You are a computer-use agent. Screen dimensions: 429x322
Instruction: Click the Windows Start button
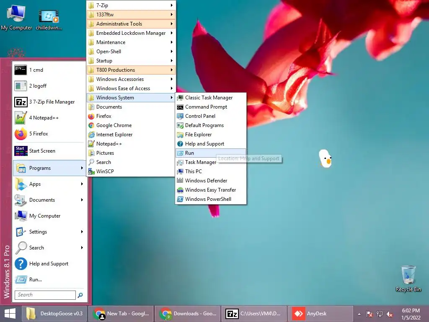10,314
